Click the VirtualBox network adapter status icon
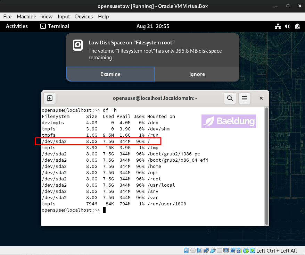This screenshot has width=305, height=255. coord(206,250)
